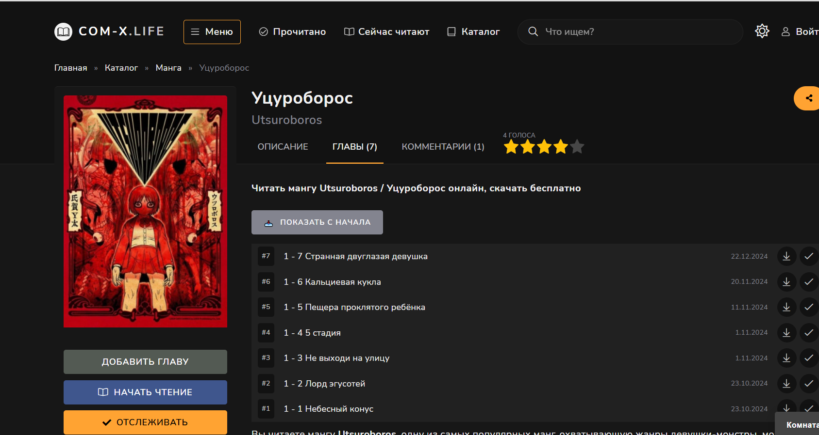The width and height of the screenshot is (819, 435).
Task: Open chapter 1 - 5 Пещера проклятого ребёнка
Action: 354,307
